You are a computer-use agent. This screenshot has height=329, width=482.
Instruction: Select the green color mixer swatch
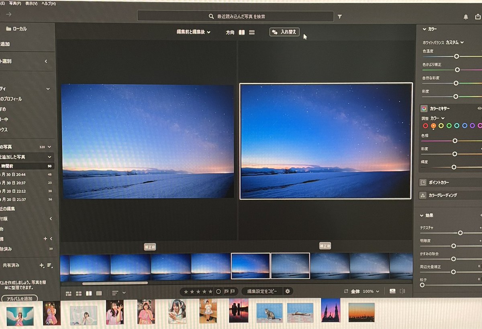(449, 126)
